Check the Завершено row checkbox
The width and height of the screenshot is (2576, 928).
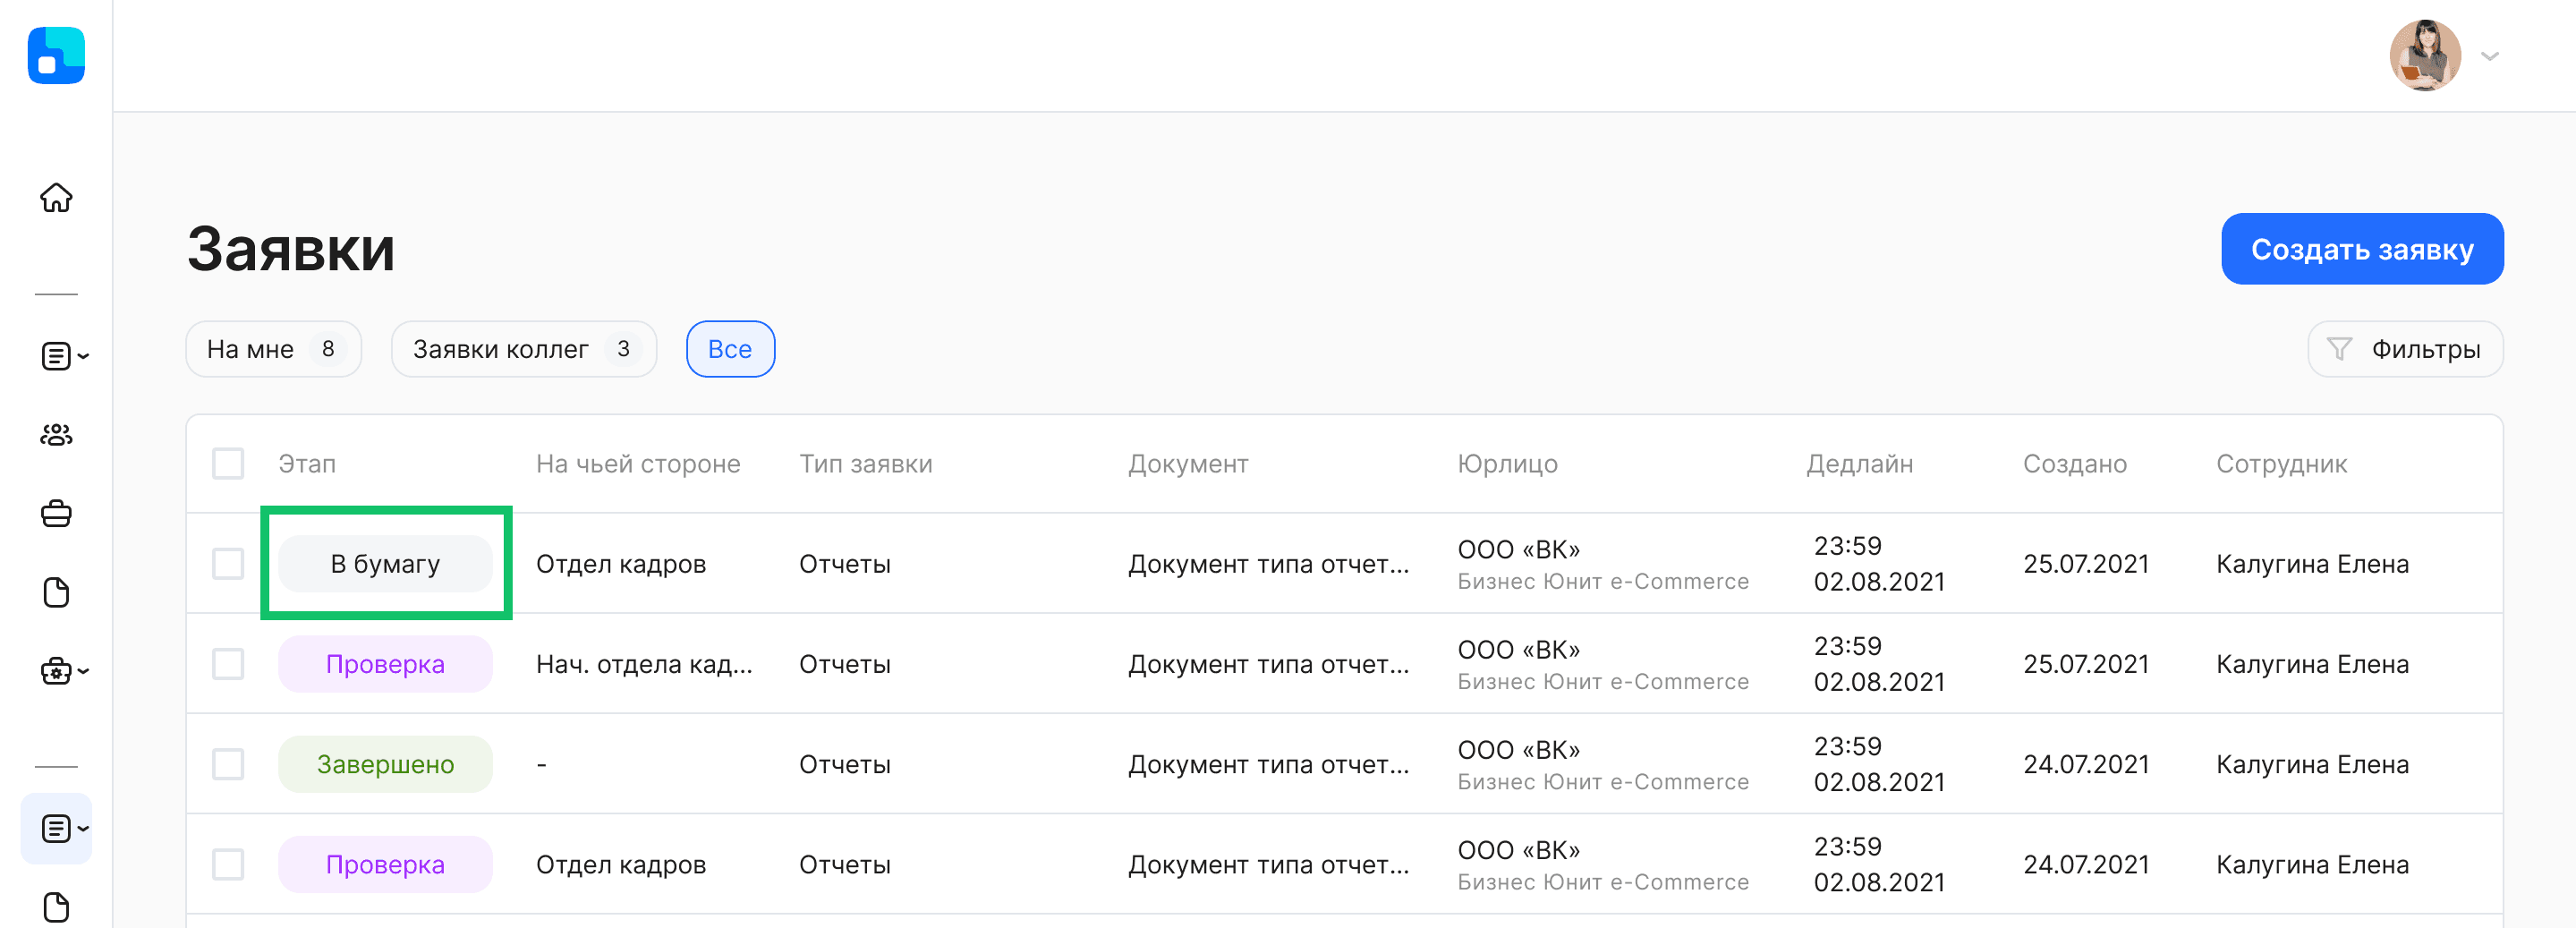(x=228, y=764)
